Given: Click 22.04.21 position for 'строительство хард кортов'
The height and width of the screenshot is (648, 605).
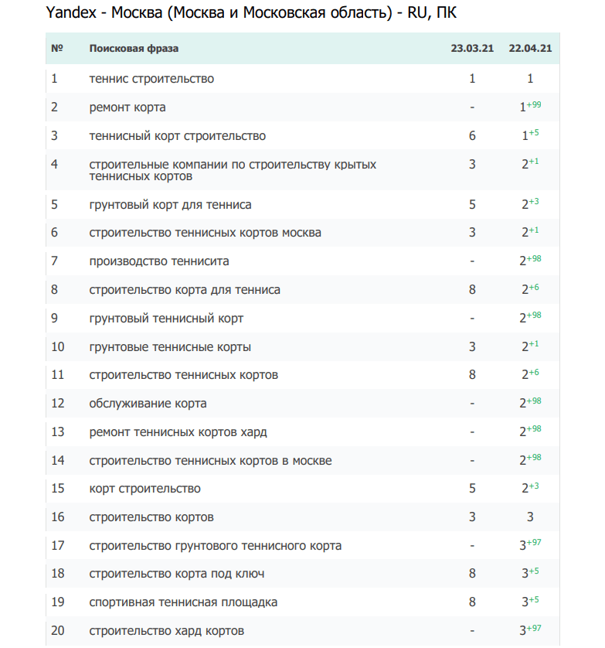Looking at the screenshot, I should click(530, 629).
